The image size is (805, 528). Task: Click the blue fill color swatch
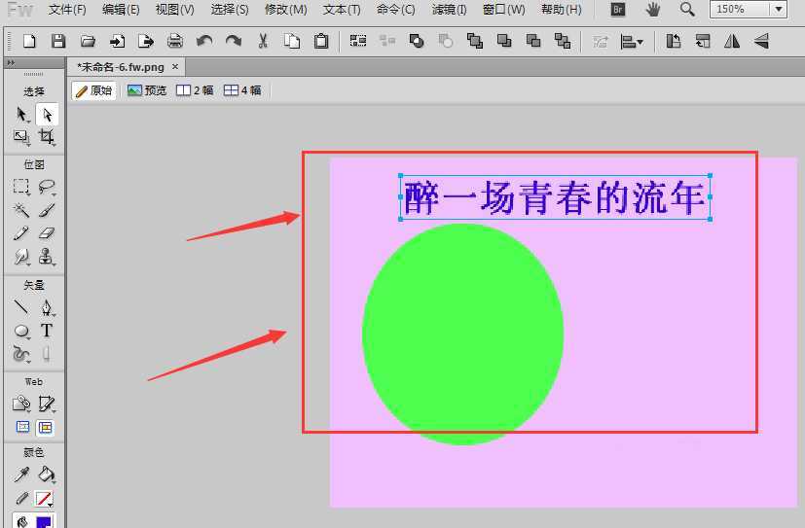click(x=44, y=522)
